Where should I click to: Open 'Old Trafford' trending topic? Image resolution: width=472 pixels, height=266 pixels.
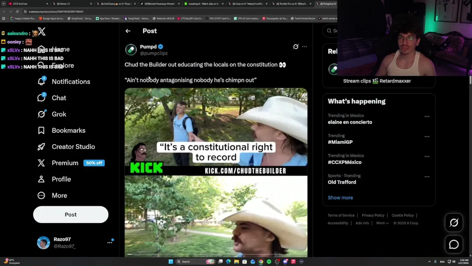click(342, 182)
